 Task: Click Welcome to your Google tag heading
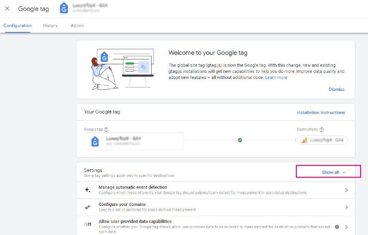[x=208, y=53]
